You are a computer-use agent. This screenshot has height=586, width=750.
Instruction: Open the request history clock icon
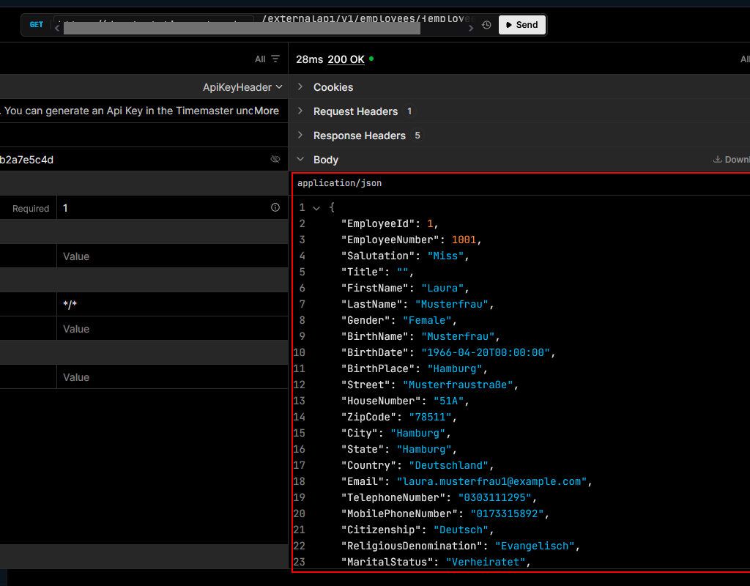486,25
